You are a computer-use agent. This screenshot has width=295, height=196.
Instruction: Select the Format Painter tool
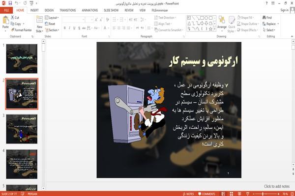point(21,30)
